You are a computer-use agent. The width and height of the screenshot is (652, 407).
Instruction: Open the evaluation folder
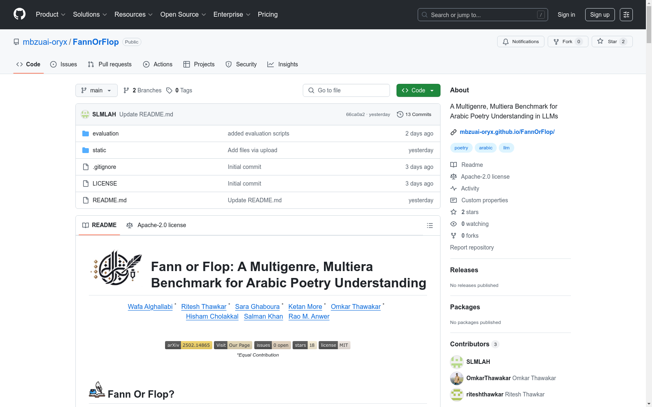[106, 133]
